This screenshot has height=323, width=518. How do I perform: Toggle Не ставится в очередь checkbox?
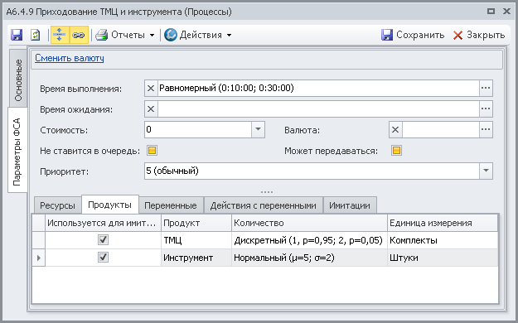pyautogui.click(x=152, y=151)
